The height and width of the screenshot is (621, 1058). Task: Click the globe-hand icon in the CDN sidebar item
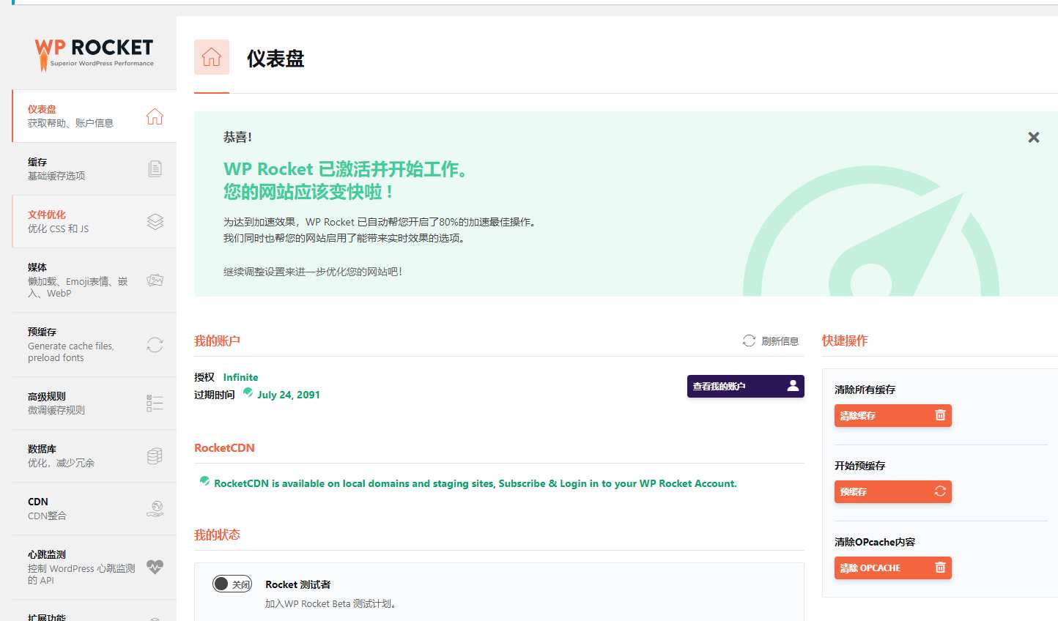pyautogui.click(x=155, y=509)
